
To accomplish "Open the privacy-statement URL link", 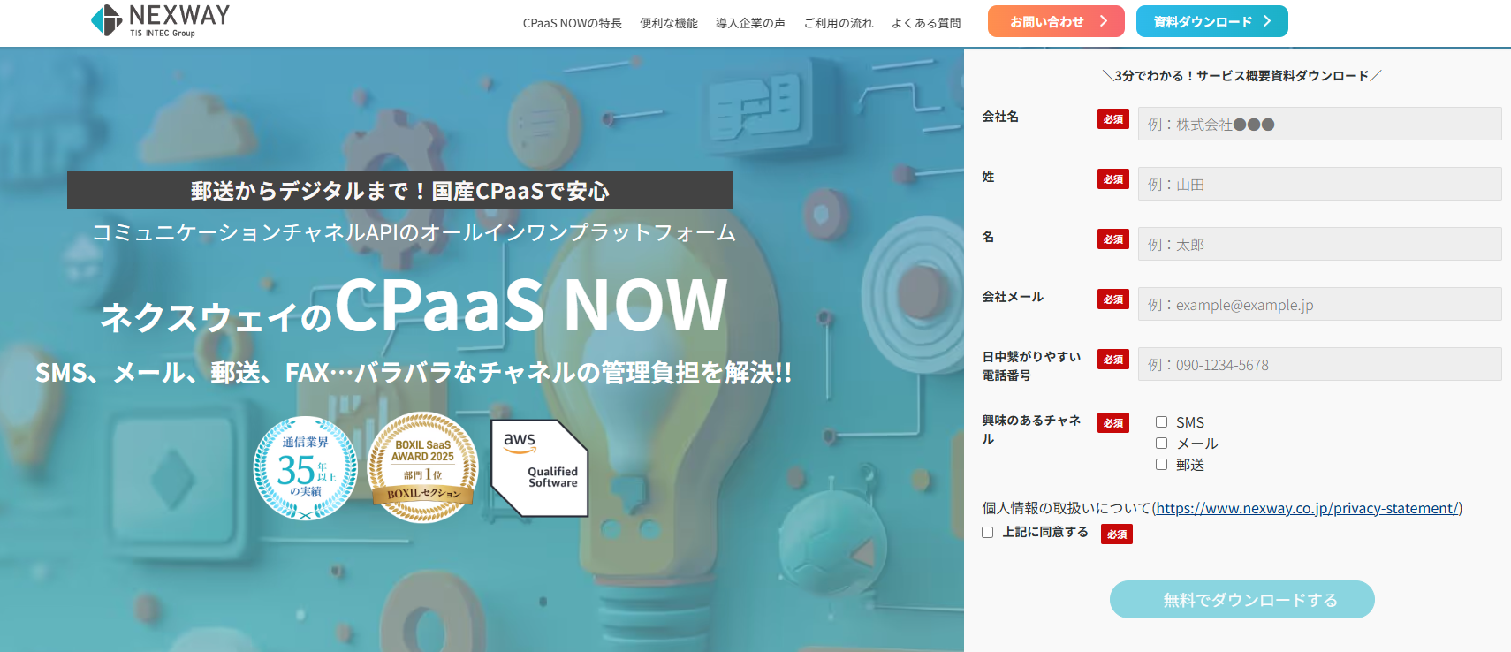I will click(x=1307, y=508).
